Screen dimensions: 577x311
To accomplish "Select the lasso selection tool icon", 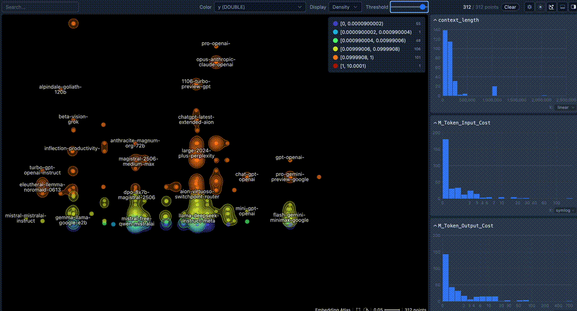I will point(366,309).
